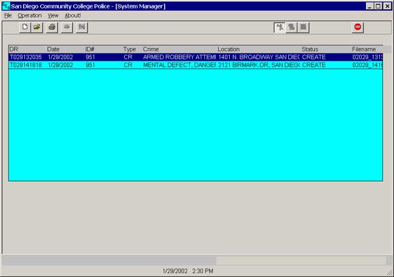Viewport: 394px width, 277px height.
Task: Click the last gray icon before stop sign
Action: (303, 27)
